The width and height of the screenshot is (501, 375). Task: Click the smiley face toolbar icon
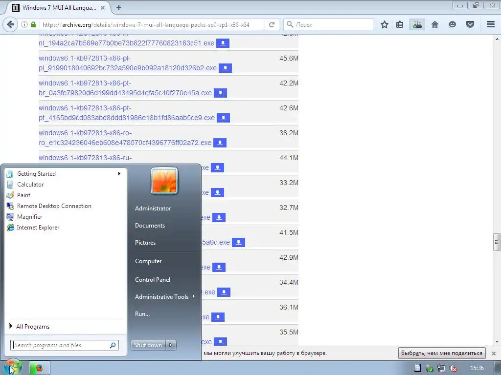click(452, 24)
